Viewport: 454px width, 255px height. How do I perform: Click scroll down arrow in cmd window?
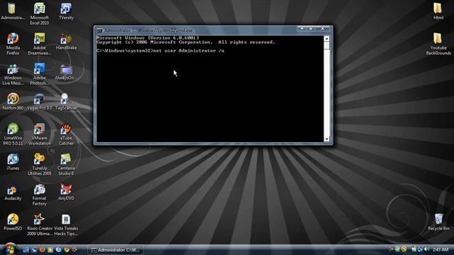(x=326, y=139)
